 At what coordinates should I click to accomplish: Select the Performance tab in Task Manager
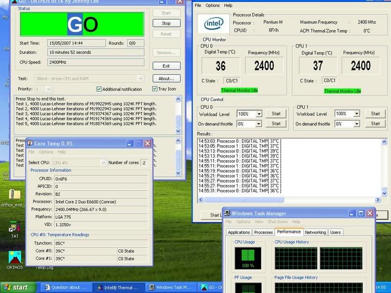click(x=289, y=231)
